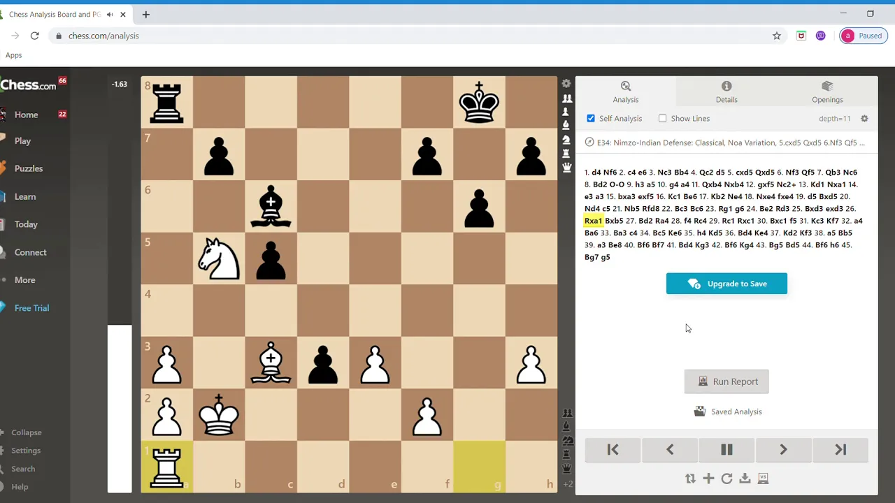Click the plus icon to start a new analysis
895x503 pixels.
click(x=708, y=479)
